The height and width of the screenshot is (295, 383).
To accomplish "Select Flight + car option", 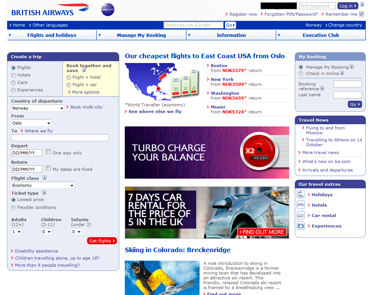I will click(x=68, y=85).
